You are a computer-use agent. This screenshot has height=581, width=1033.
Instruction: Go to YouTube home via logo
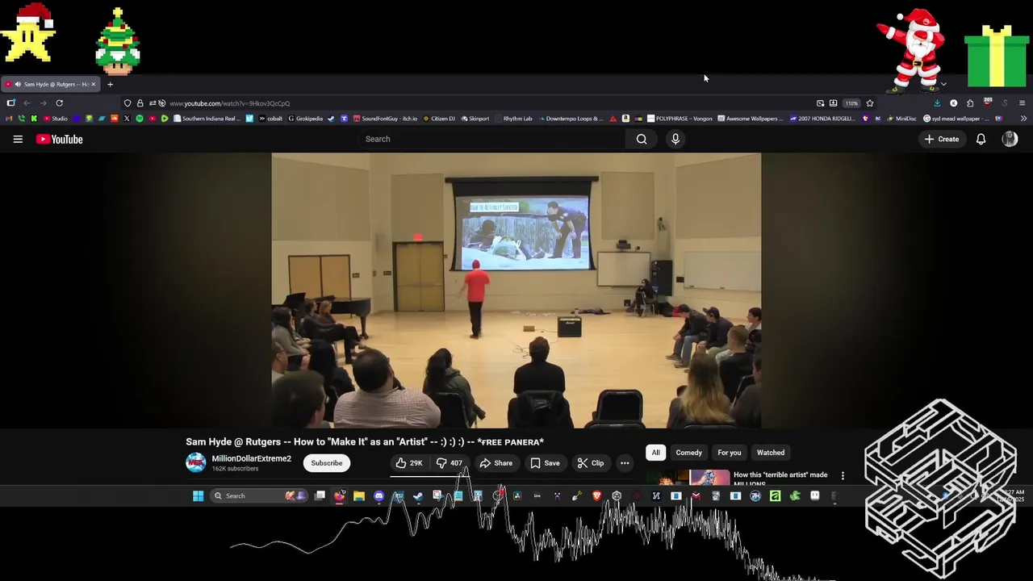59,139
